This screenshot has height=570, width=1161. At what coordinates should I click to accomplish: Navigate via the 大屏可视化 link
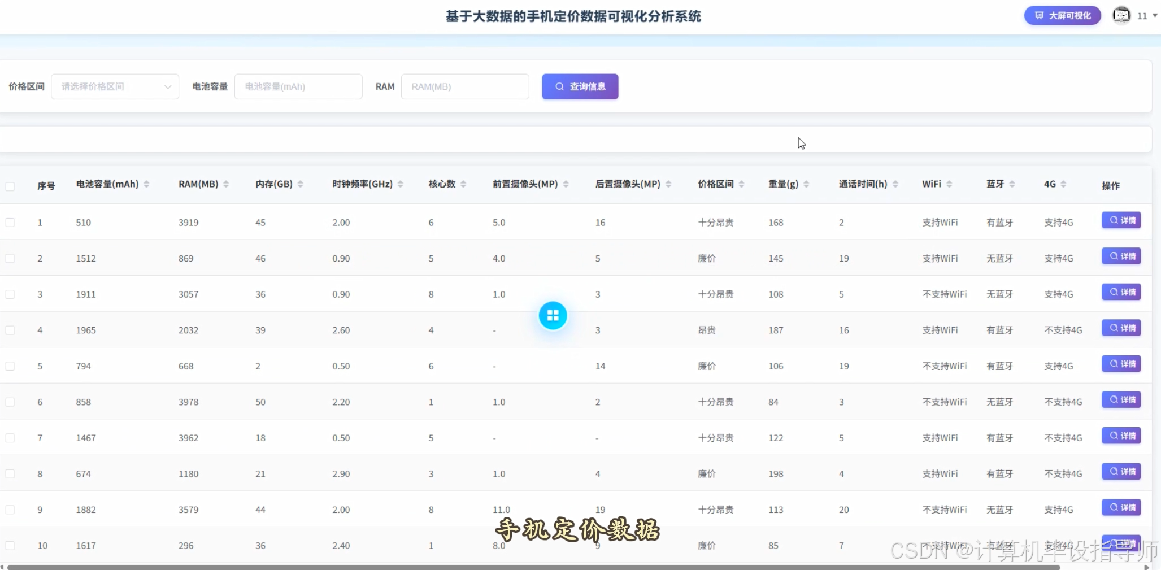pyautogui.click(x=1062, y=15)
